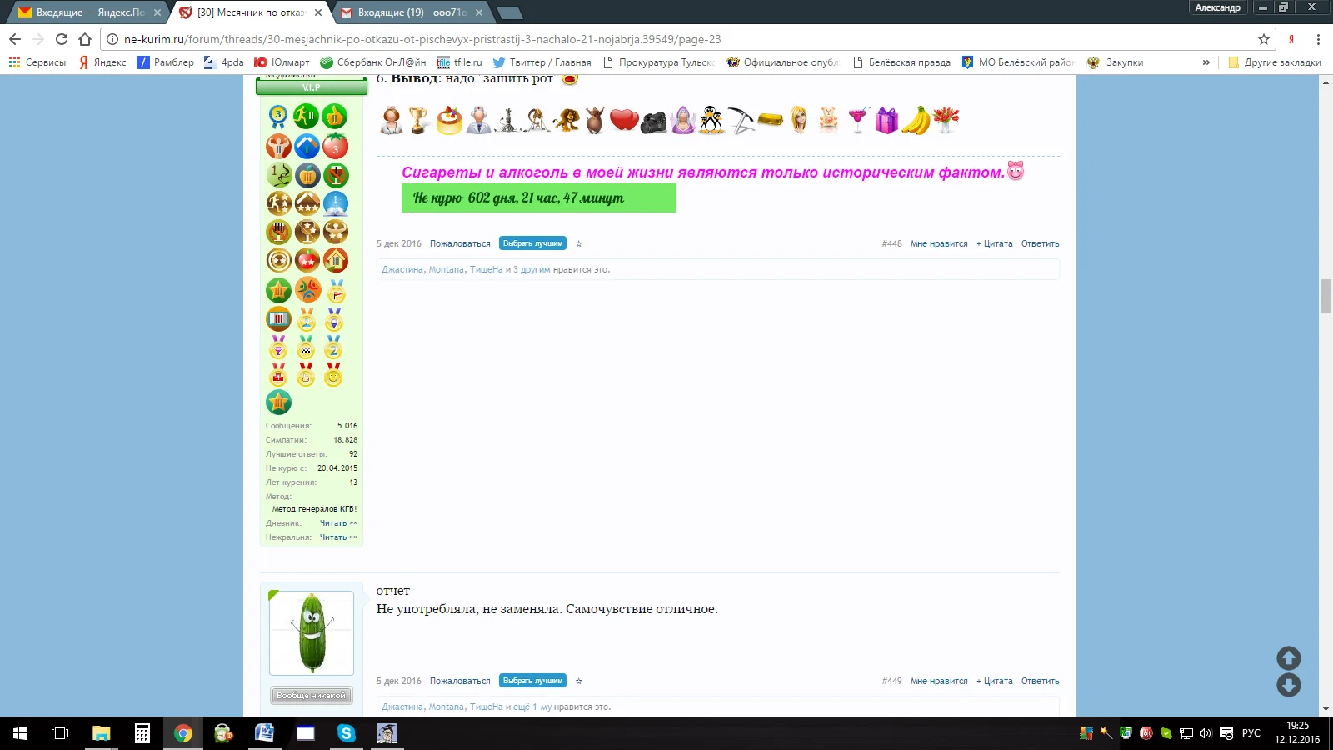
Task: Open the browser home page button
Action: pos(85,39)
